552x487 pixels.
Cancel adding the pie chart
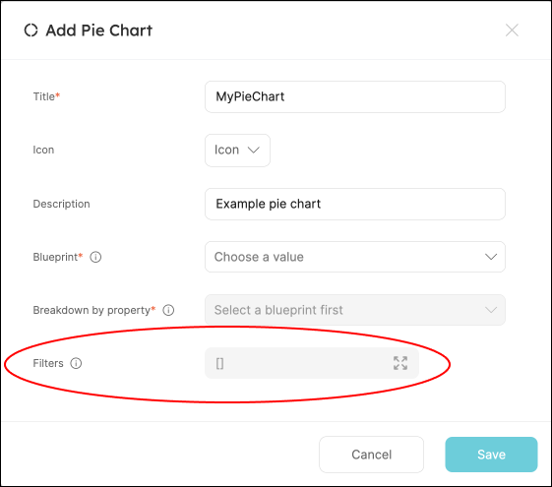[x=371, y=455]
